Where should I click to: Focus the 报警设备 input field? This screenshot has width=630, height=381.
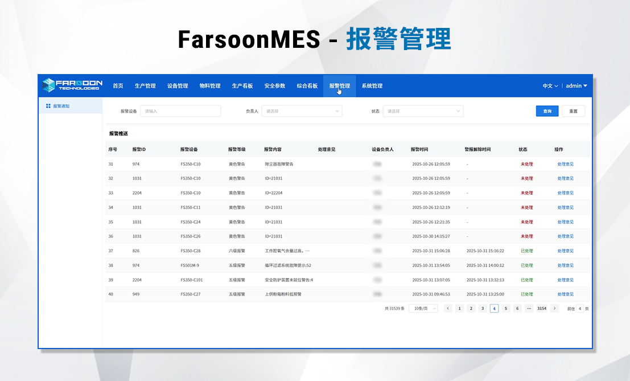(x=180, y=111)
